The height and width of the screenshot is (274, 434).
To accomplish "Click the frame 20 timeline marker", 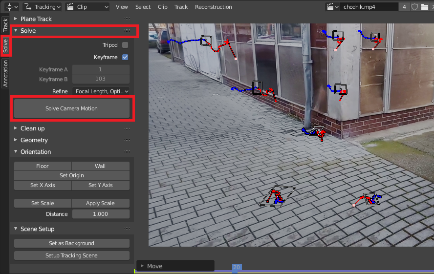I will coord(237,267).
